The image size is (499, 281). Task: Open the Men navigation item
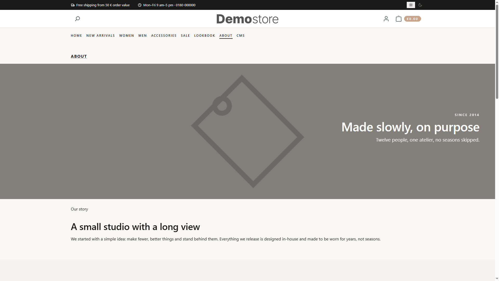[142, 36]
